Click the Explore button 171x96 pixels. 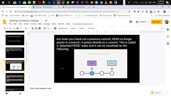pyautogui.click(x=156, y=93)
